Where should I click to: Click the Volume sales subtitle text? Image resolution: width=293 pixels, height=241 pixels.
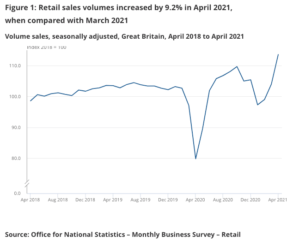coord(124,36)
